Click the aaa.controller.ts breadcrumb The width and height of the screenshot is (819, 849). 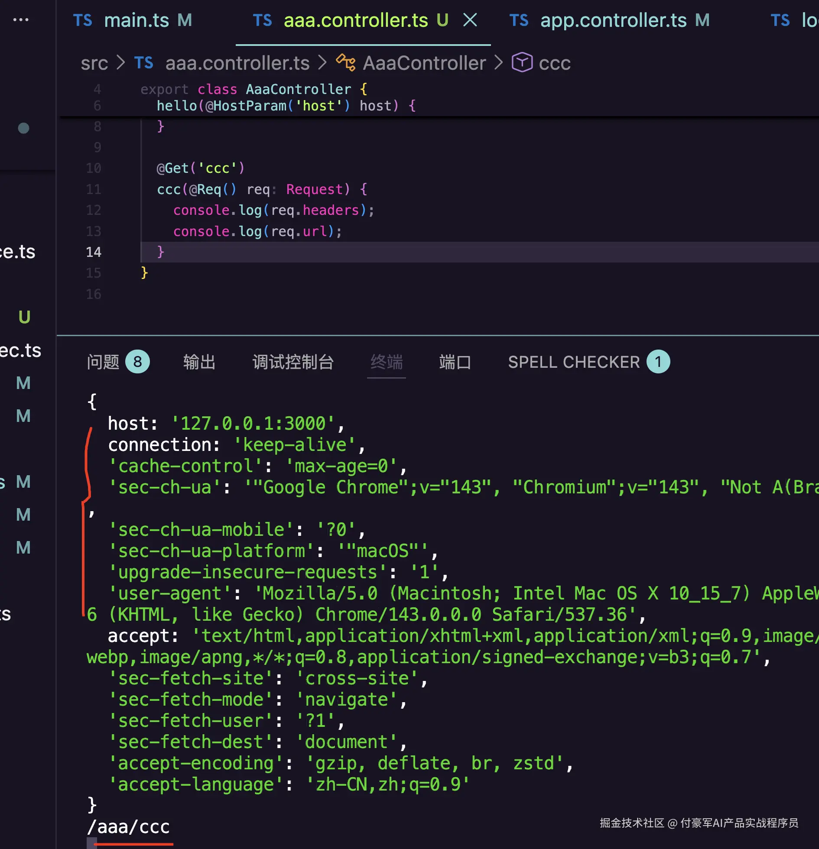coord(237,63)
